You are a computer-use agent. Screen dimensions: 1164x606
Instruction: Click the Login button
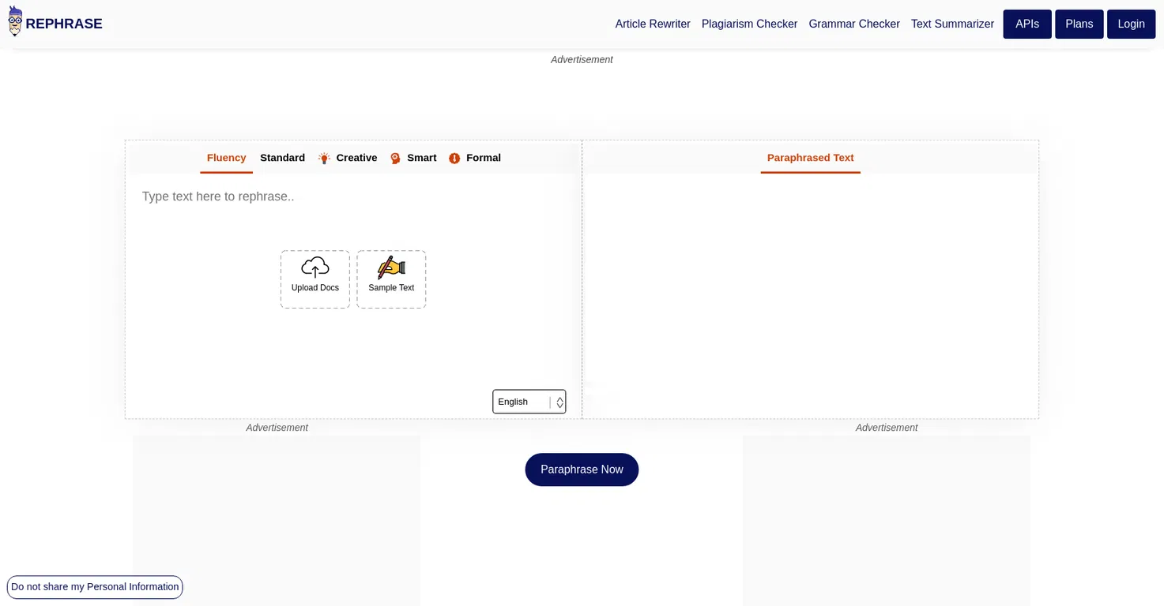[x=1132, y=24]
